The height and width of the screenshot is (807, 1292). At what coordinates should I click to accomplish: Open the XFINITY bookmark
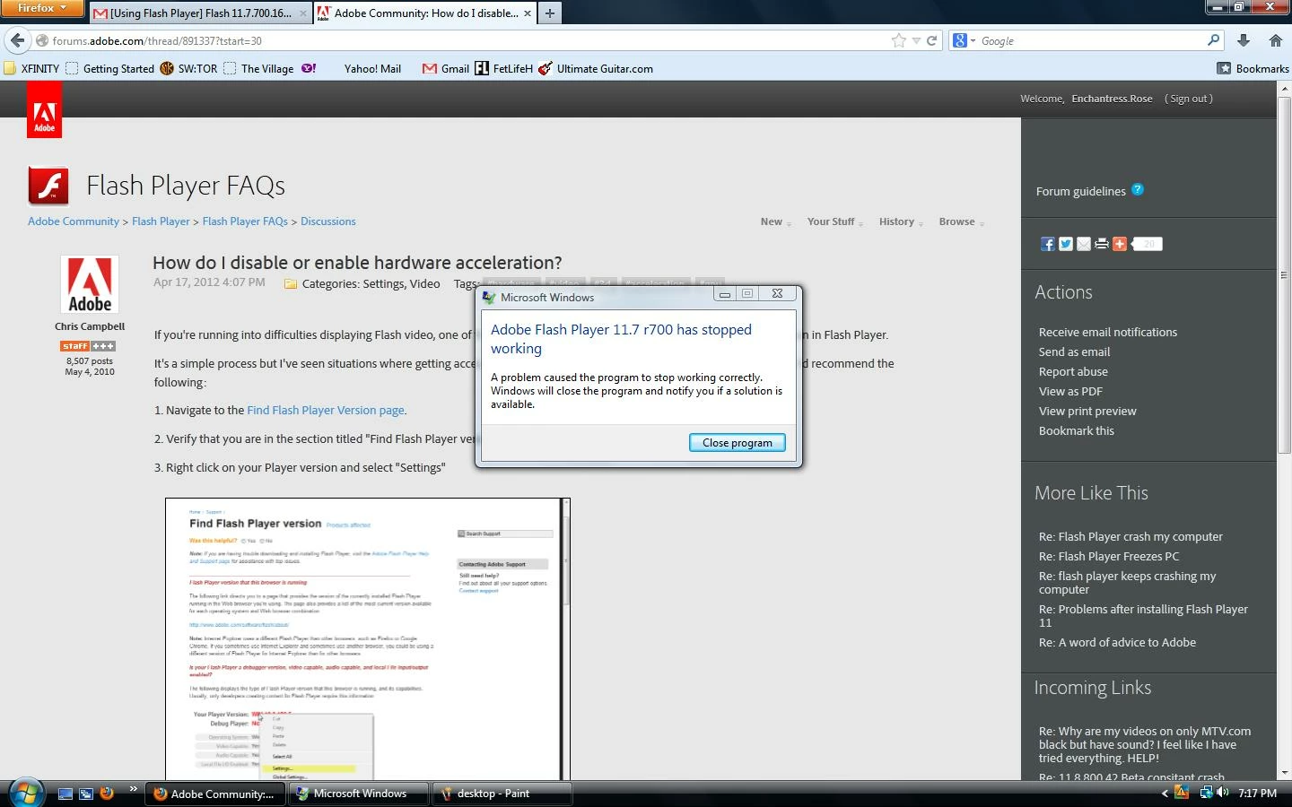click(31, 68)
